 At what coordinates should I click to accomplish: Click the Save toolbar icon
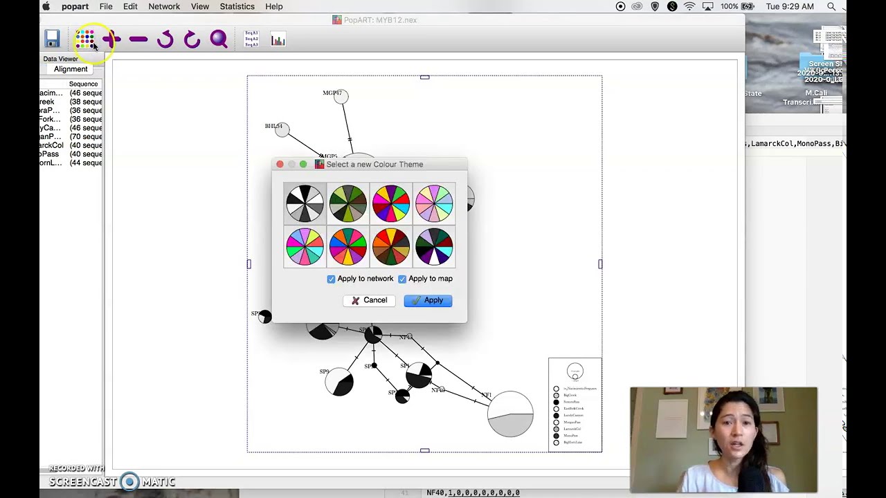(x=52, y=39)
